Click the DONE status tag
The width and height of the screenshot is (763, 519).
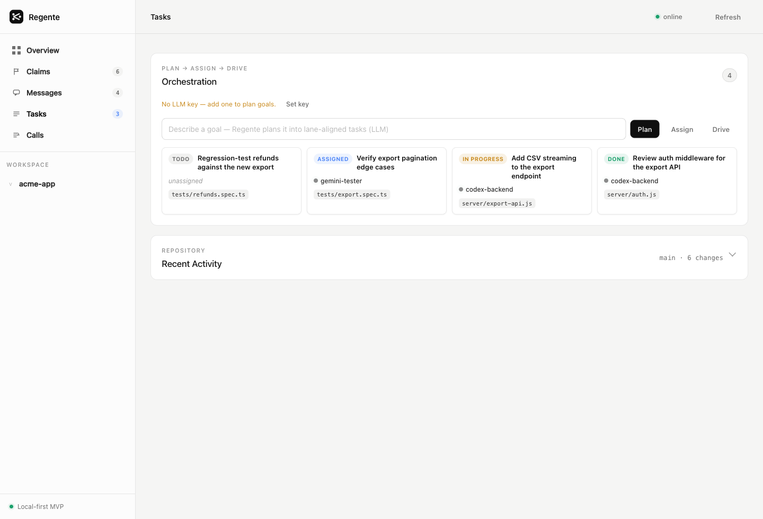click(616, 159)
